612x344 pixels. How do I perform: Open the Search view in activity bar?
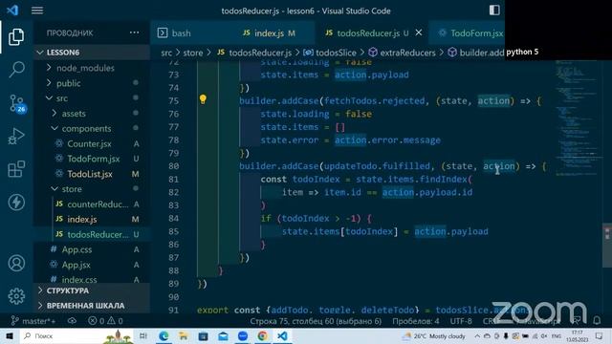coord(16,70)
